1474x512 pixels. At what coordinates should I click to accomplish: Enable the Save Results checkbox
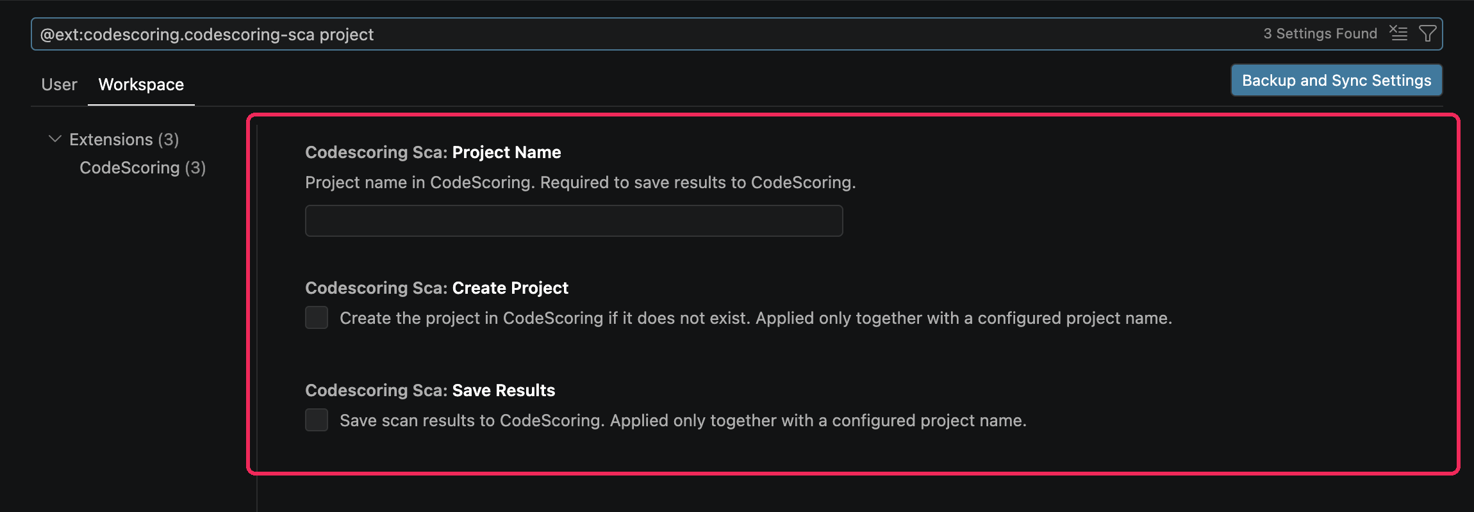coord(317,420)
